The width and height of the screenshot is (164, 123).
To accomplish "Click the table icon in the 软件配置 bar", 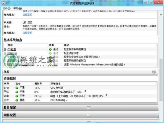I will (x=89, y=108).
